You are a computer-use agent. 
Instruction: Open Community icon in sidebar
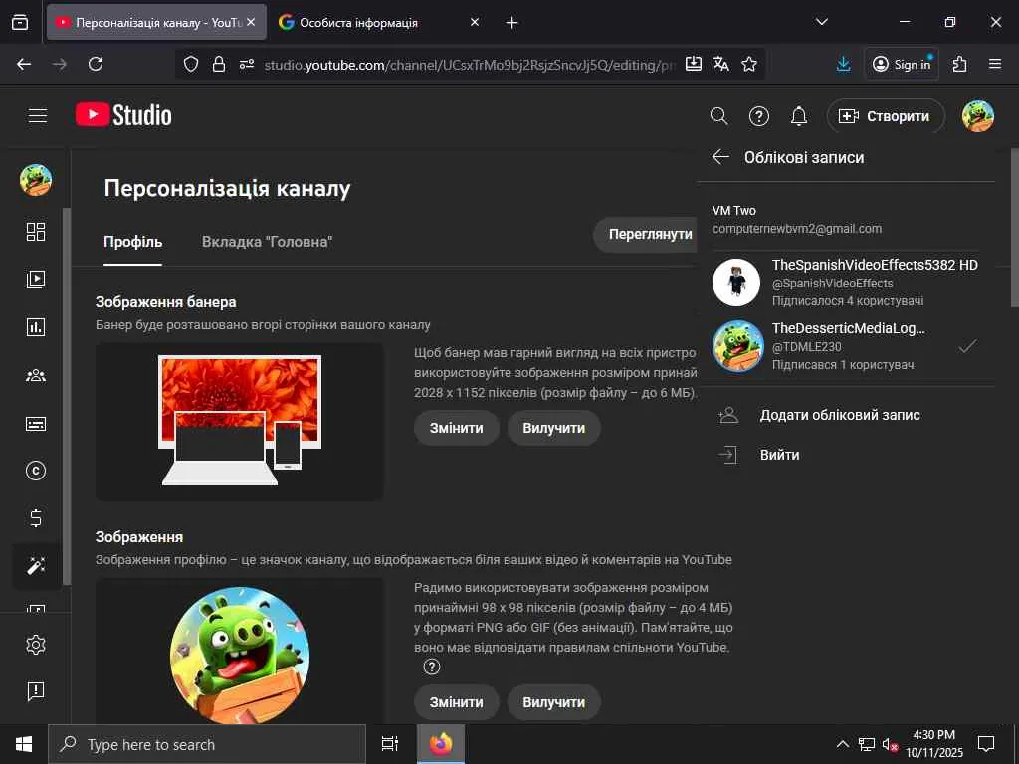click(x=36, y=375)
